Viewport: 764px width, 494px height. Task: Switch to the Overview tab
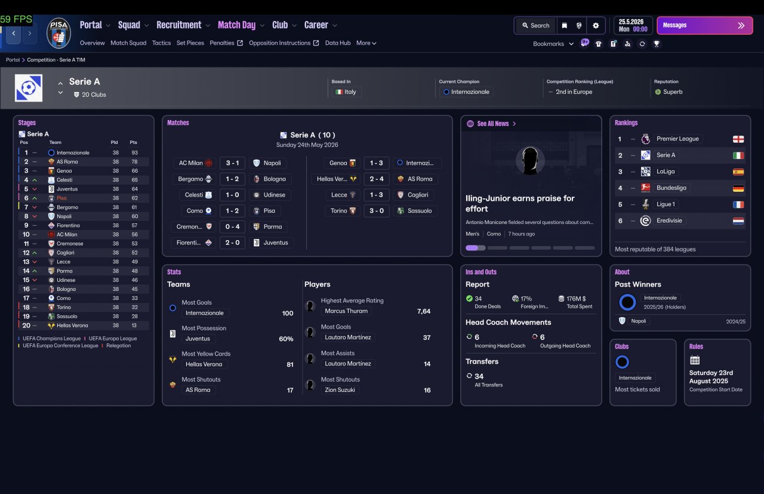point(93,43)
